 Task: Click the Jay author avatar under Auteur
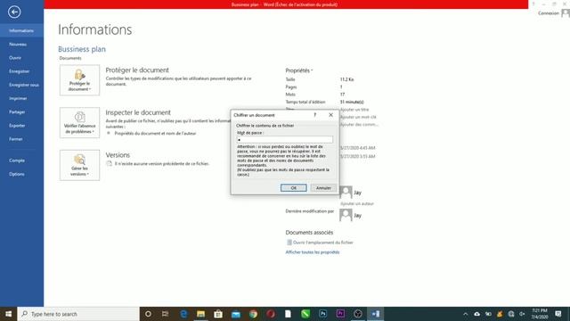point(346,193)
